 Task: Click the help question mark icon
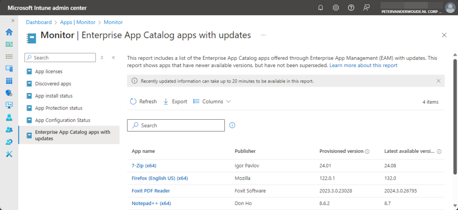pos(351,8)
